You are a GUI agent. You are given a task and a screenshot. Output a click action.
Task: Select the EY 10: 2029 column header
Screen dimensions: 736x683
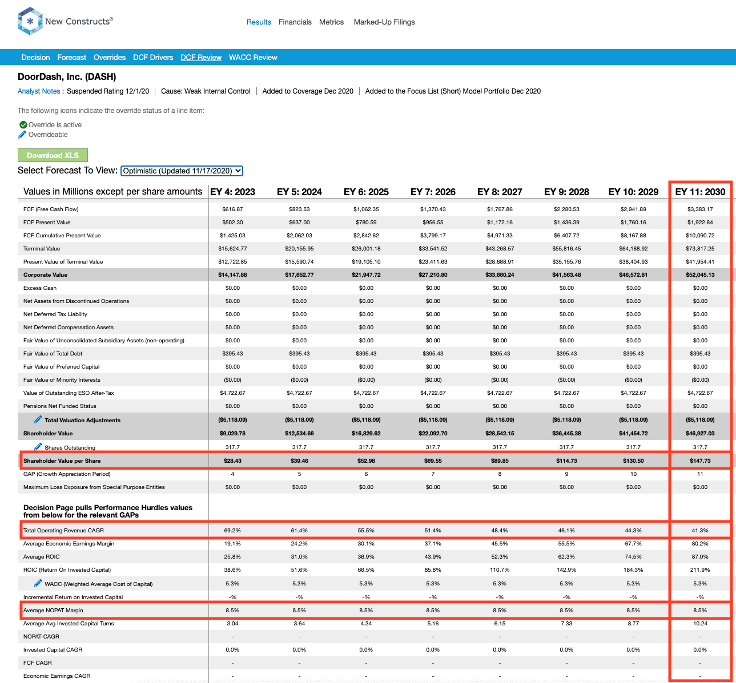(x=633, y=192)
